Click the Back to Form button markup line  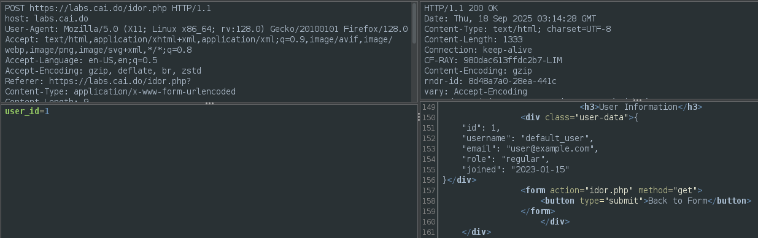click(x=646, y=201)
